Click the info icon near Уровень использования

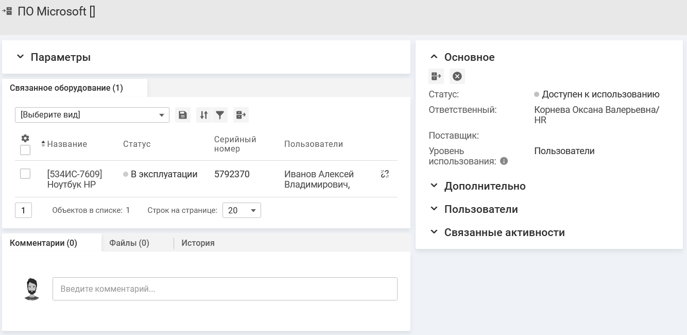(504, 161)
